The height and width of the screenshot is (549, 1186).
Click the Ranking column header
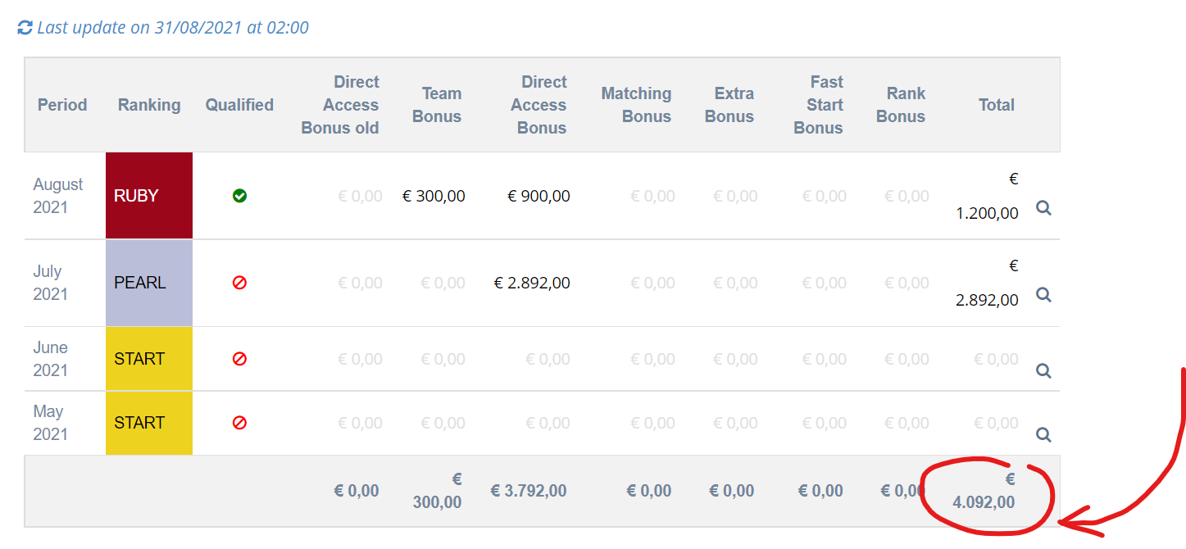click(x=149, y=105)
